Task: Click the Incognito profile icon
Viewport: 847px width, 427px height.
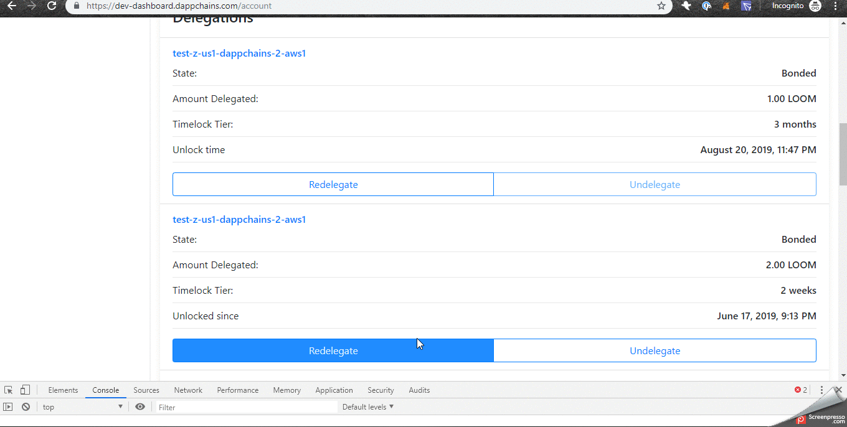Action: pos(815,6)
